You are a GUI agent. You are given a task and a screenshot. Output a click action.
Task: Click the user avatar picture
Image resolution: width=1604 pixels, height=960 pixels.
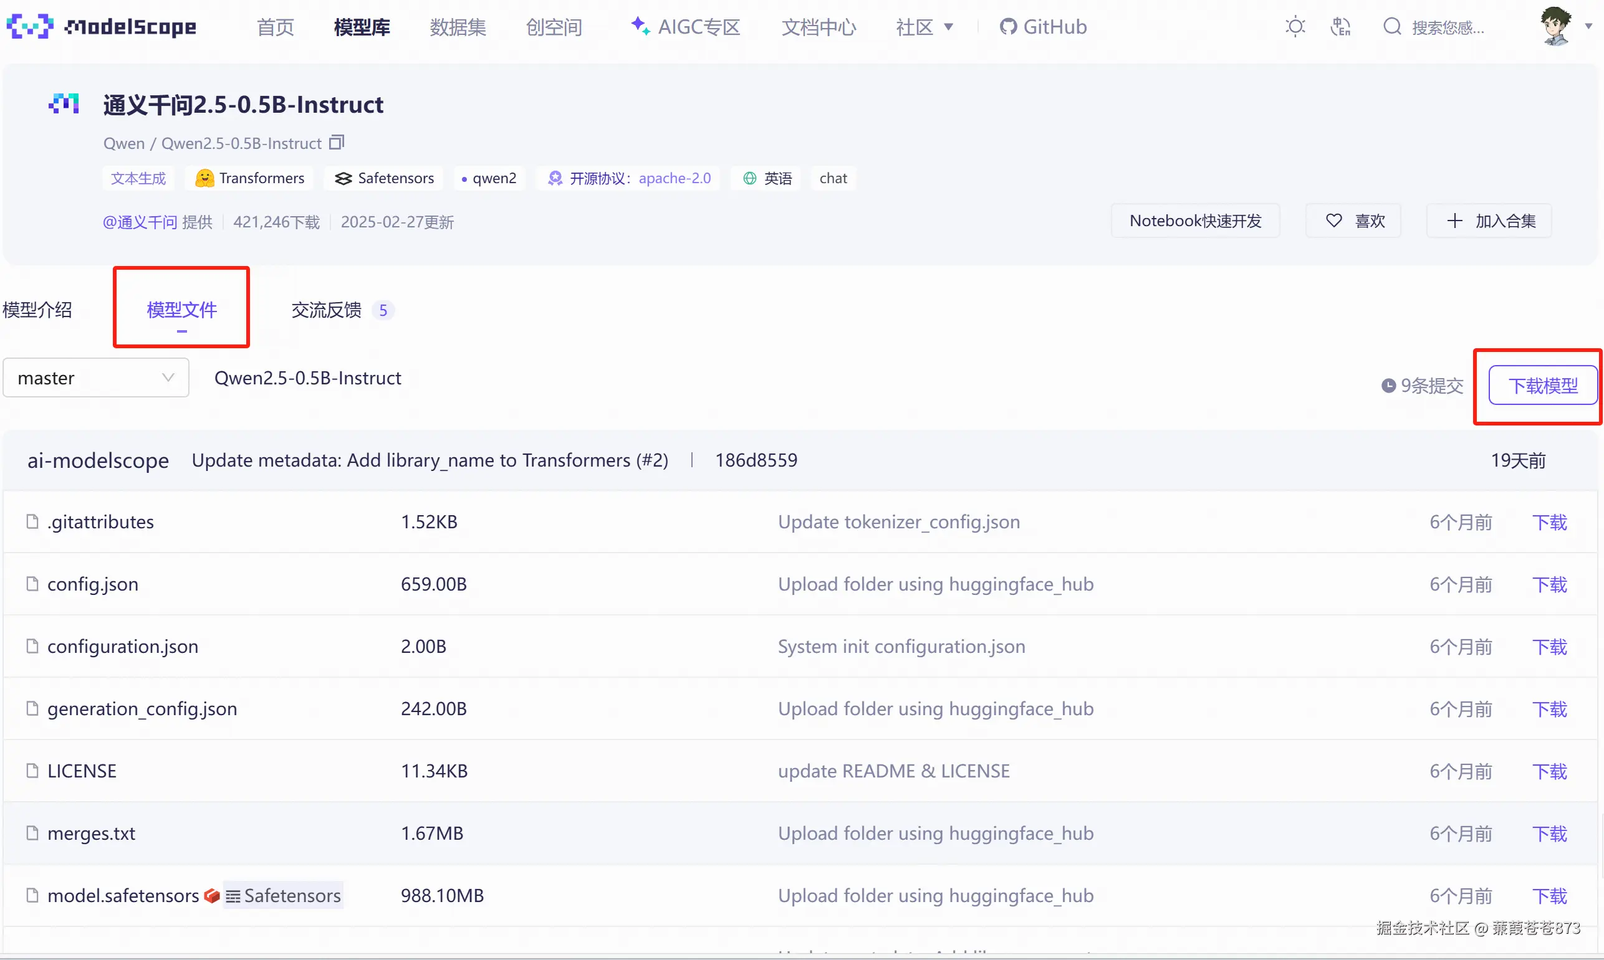pos(1555,26)
